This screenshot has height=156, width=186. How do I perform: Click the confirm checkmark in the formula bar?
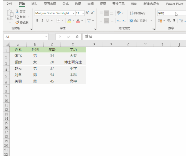coord(69,37)
